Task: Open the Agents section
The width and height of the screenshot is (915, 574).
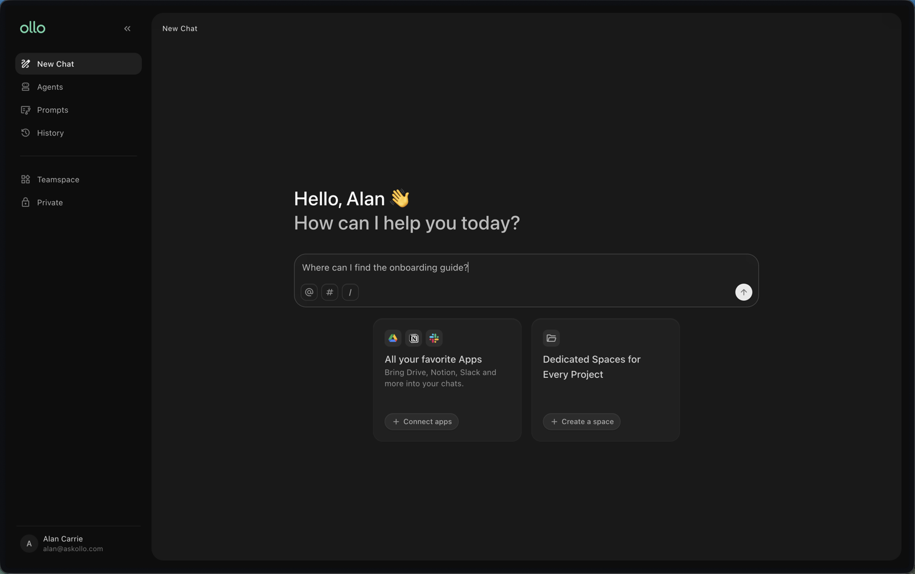Action: [78, 87]
